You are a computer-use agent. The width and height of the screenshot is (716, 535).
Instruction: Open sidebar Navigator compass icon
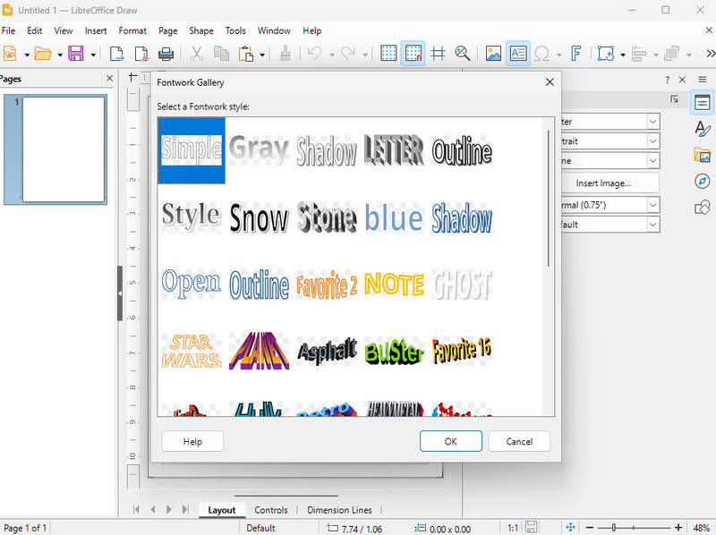tap(702, 182)
